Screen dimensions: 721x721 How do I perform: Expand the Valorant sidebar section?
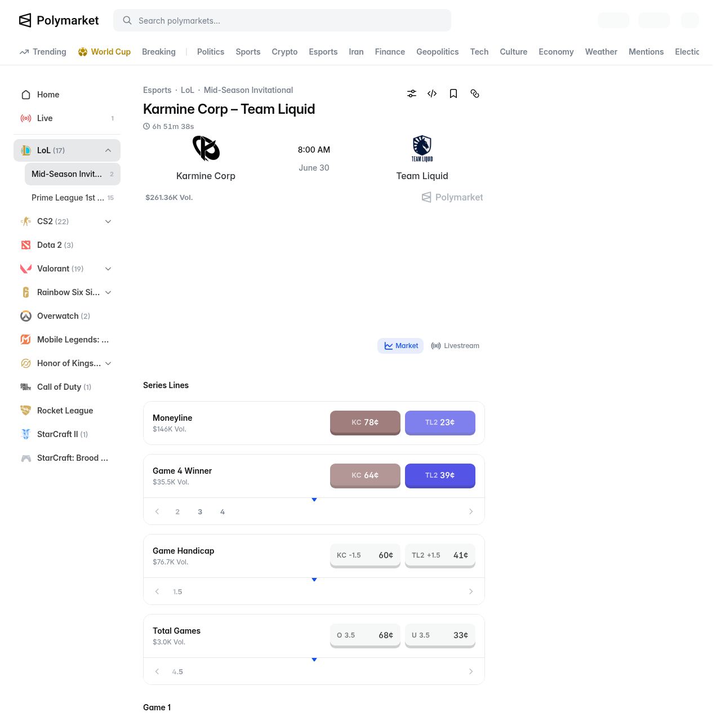[108, 269]
